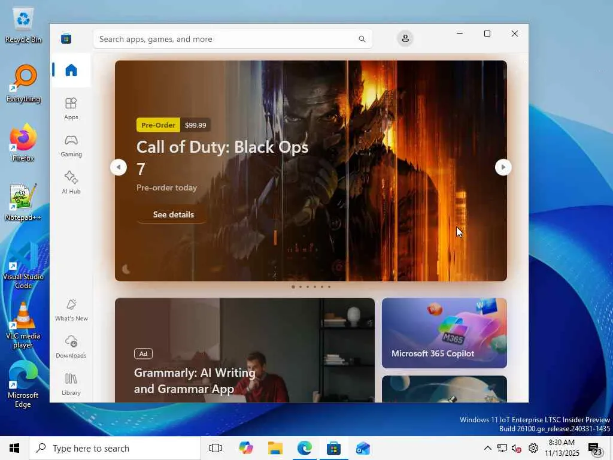Open Call of Duty: Black Ops 7 title

click(x=223, y=158)
